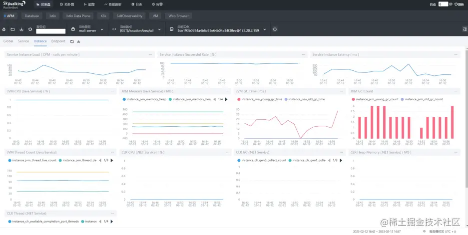Screen dimensions: 468x235
Task: Open the menu of CLR Thread chart
Action: [x=112, y=214]
